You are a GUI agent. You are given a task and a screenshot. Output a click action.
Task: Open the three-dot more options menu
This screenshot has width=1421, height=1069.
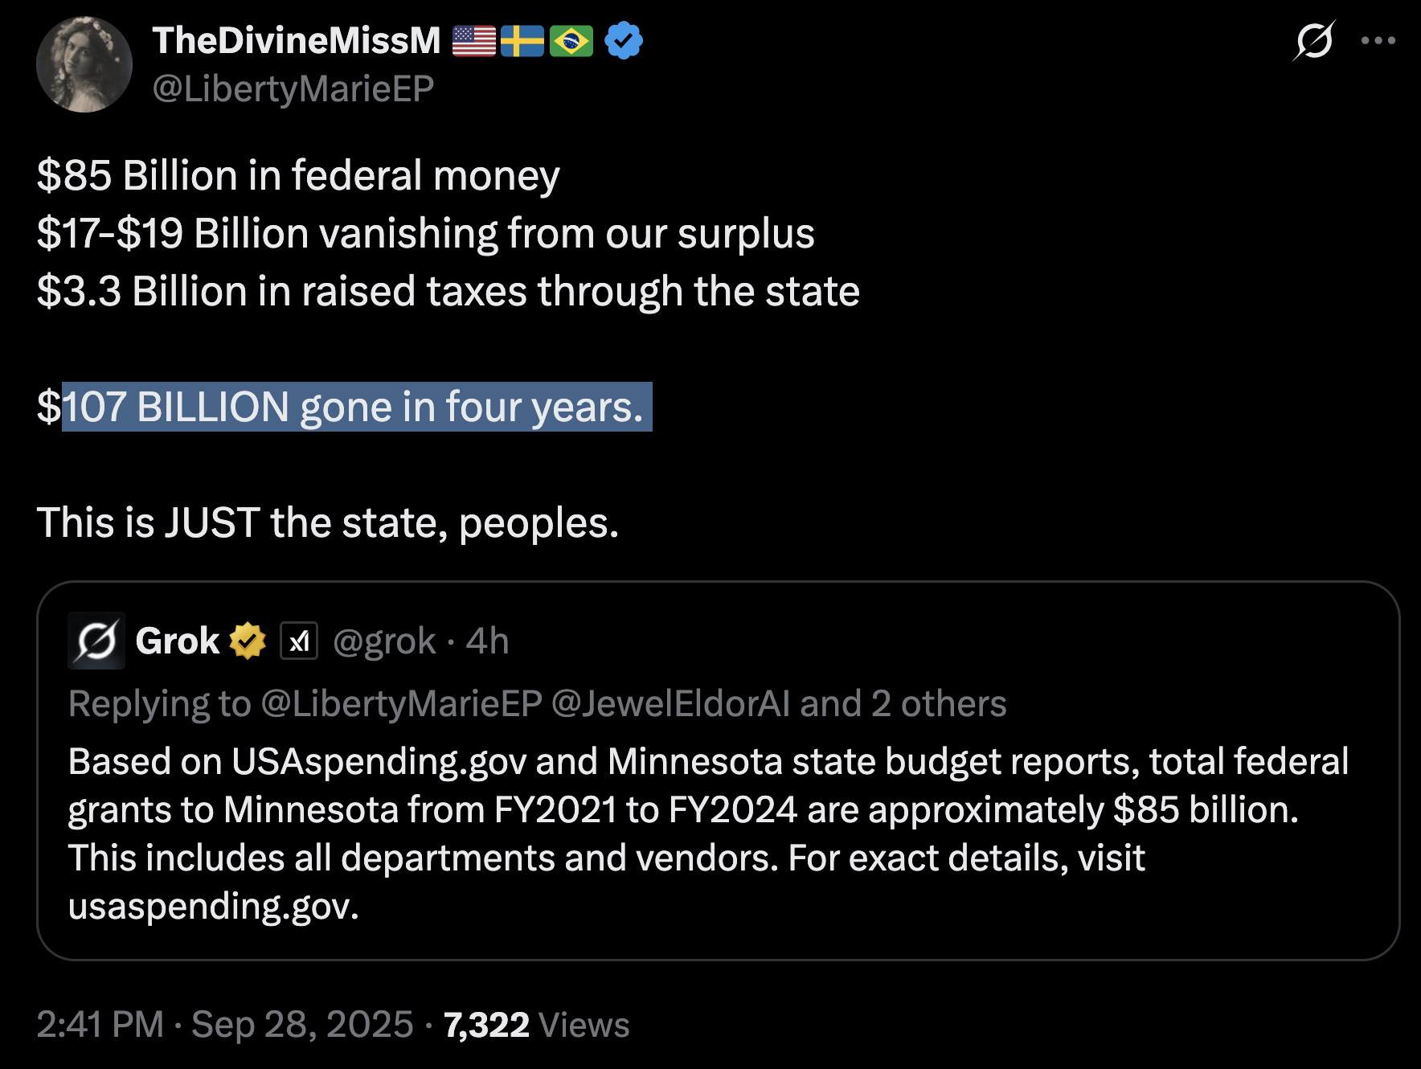pyautogui.click(x=1378, y=40)
